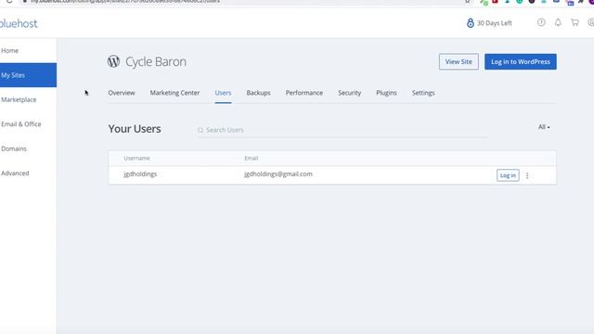
Task: Click the jgdholdings username cell
Action: 140,174
